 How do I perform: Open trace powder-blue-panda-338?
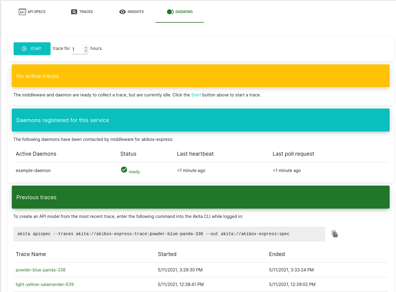[x=41, y=270]
